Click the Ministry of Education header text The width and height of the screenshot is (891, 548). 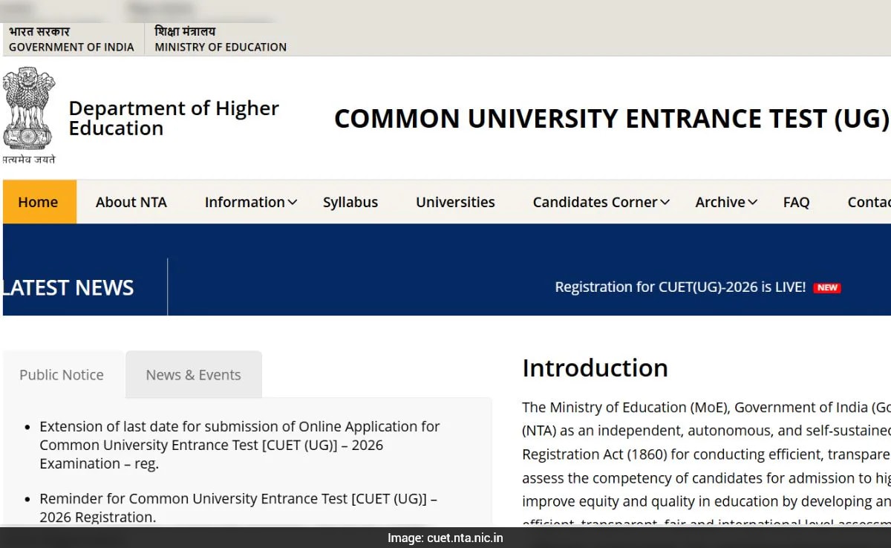click(x=221, y=47)
